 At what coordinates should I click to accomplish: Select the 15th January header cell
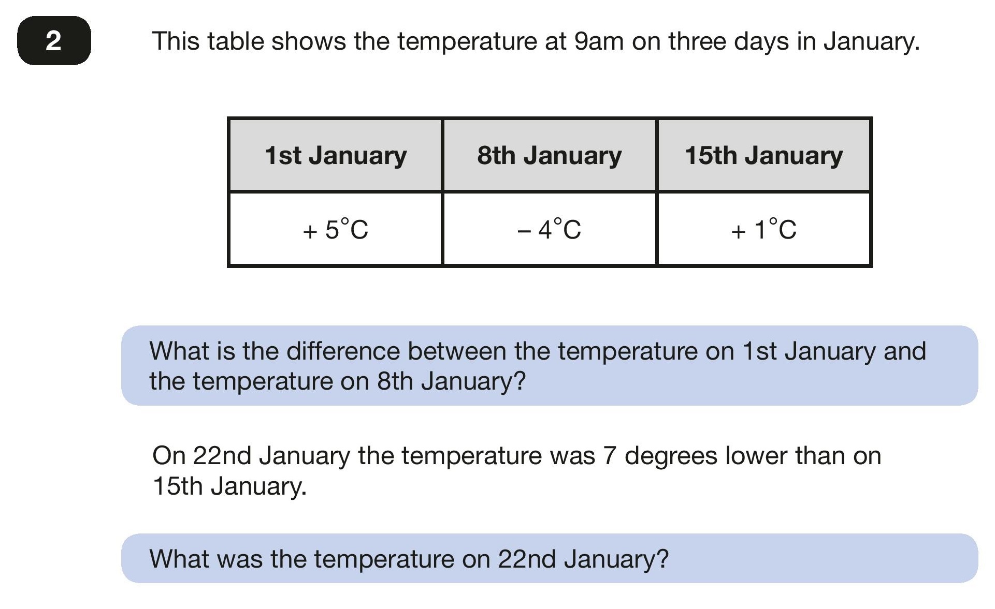pos(764,155)
